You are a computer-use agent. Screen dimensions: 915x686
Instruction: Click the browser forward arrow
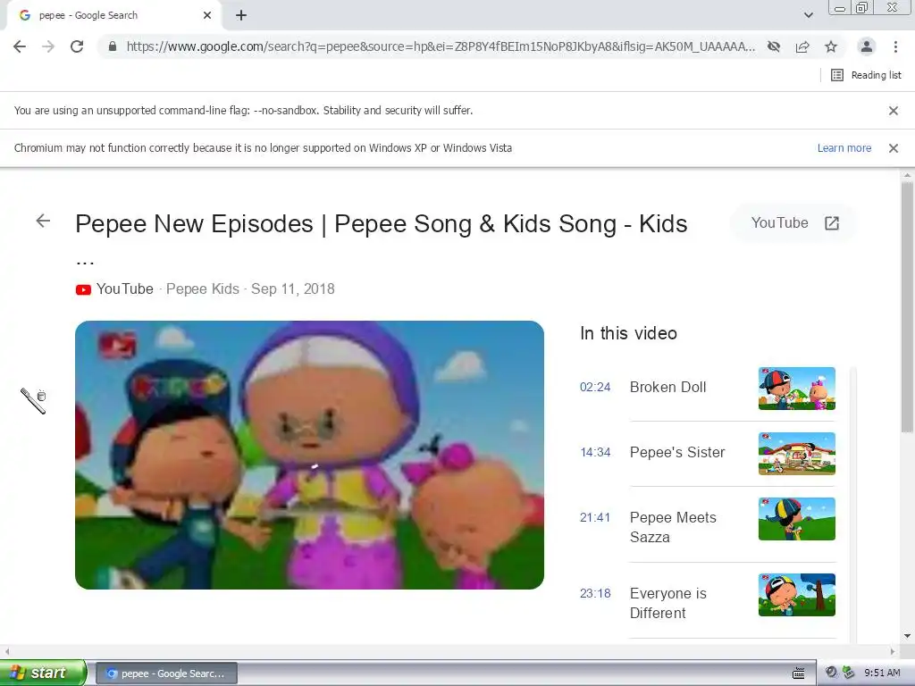pyautogui.click(x=48, y=46)
